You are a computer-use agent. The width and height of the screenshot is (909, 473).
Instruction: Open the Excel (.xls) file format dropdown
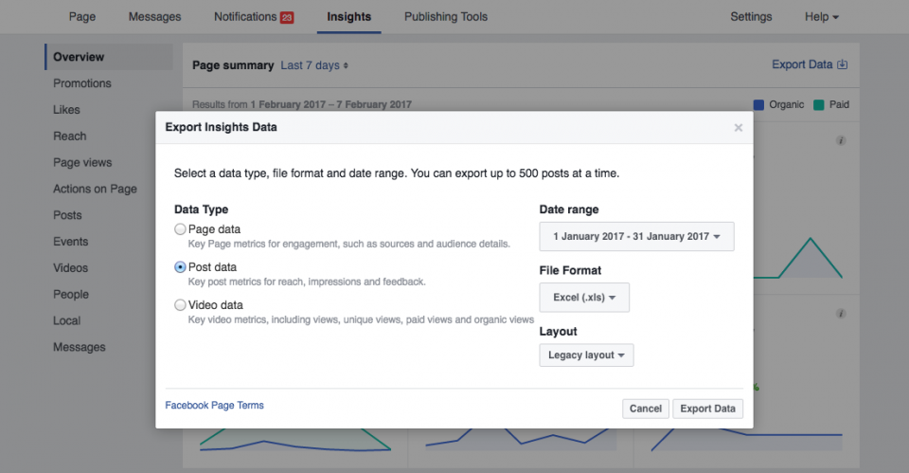tap(584, 297)
